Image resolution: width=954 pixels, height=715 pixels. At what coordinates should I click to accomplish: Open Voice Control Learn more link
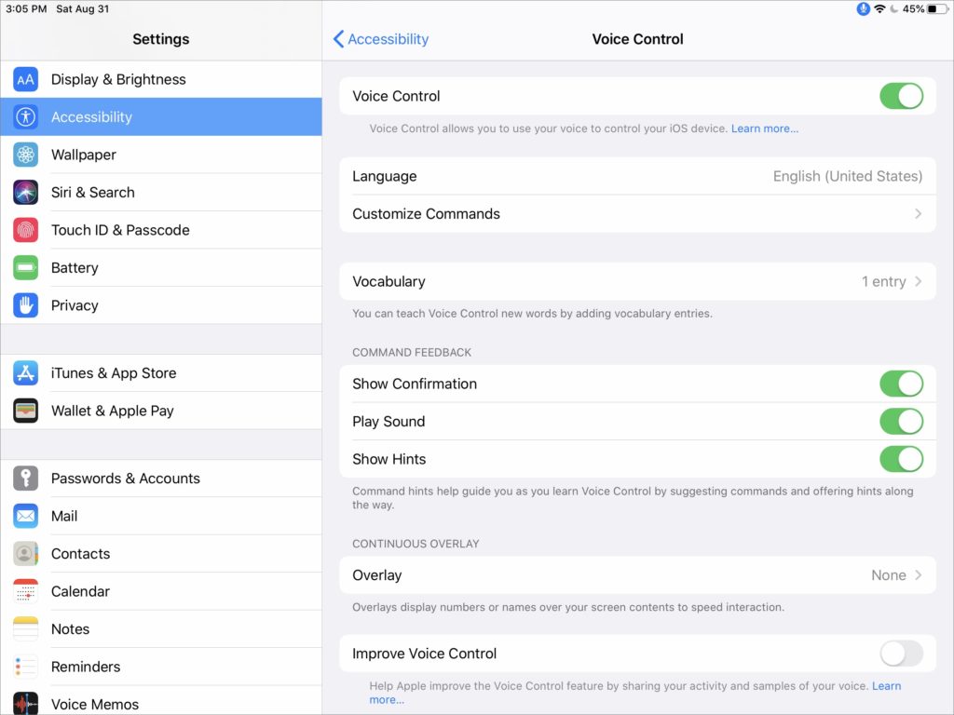coord(764,128)
